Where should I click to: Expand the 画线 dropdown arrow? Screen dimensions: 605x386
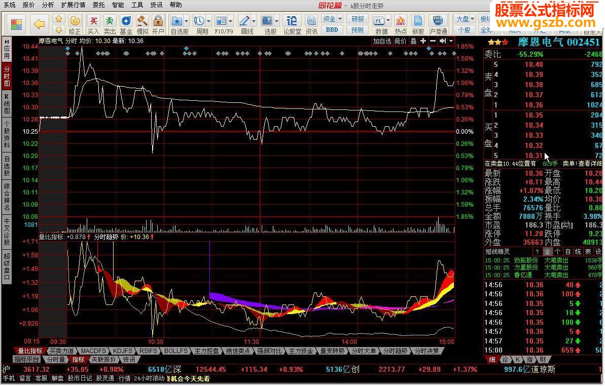pyautogui.click(x=254, y=21)
